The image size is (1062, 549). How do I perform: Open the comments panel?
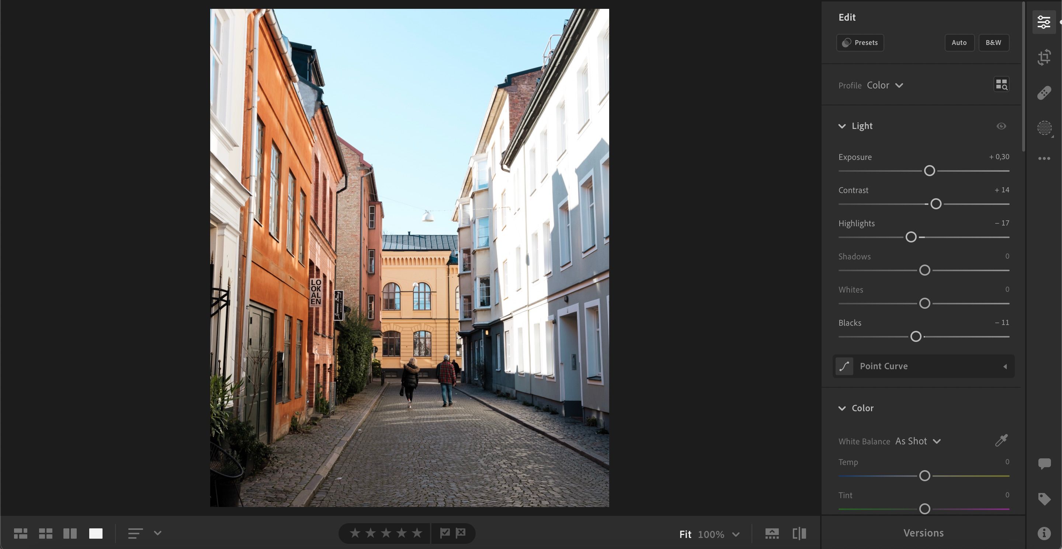[1044, 464]
